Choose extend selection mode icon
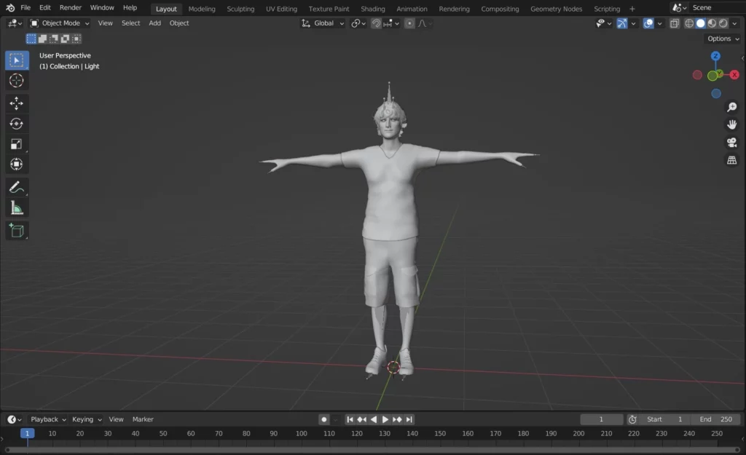Viewport: 746px width, 455px height. tap(42, 39)
